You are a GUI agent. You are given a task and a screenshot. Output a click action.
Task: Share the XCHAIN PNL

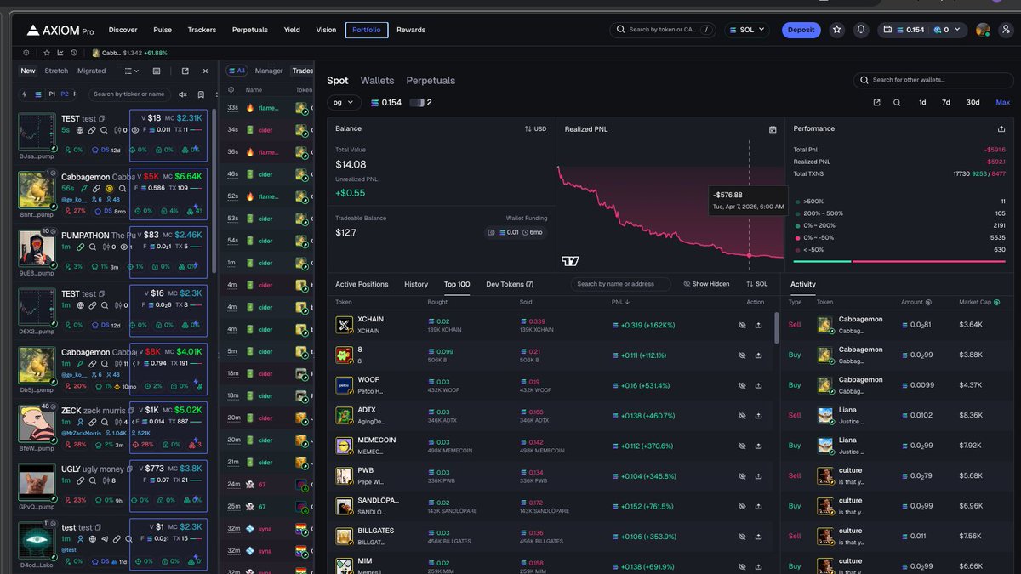758,325
